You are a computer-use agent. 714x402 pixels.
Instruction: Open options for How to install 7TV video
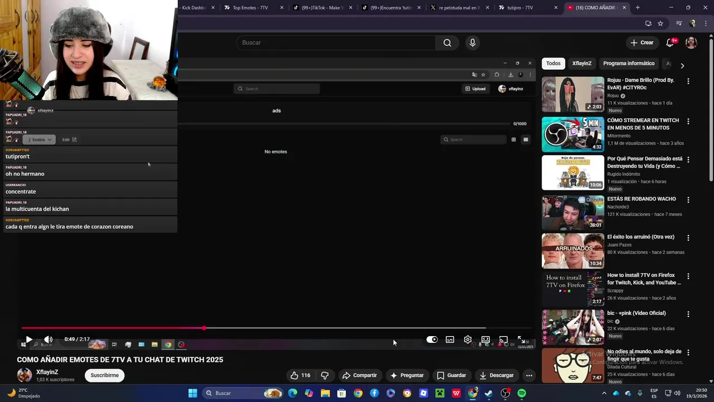[688, 276]
